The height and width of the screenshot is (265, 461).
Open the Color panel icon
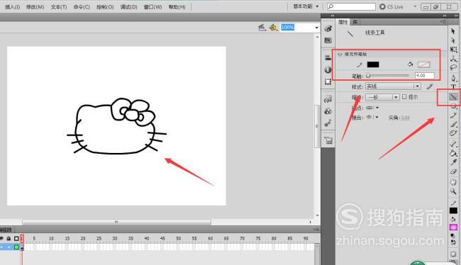click(x=328, y=28)
